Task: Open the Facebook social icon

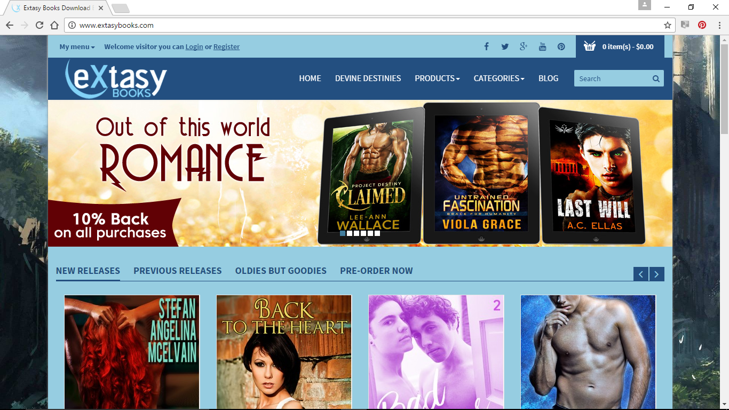Action: tap(486, 46)
